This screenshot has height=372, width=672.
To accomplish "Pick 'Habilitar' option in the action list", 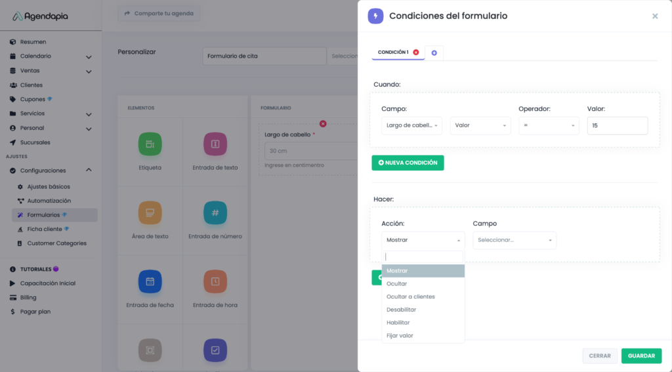I will coord(398,323).
